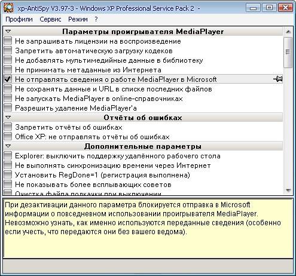Image resolution: width=296 pixels, height=276 pixels.
Task: Check Explorer: выключить поддержку удалённого рабочего стола
Action: (x=8, y=156)
